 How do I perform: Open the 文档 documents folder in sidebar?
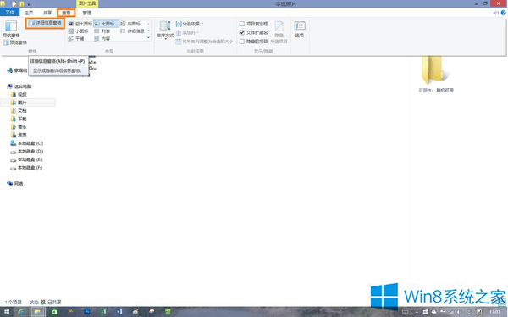coord(19,111)
